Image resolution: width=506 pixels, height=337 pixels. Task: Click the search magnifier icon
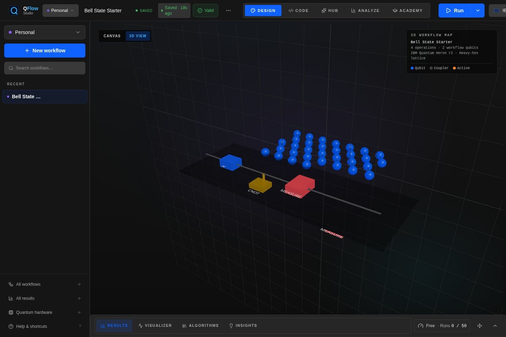pyautogui.click(x=11, y=68)
